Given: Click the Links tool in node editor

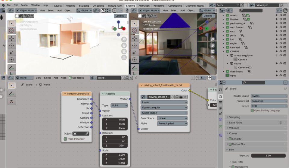Looking at the screenshot, I should (12, 101).
